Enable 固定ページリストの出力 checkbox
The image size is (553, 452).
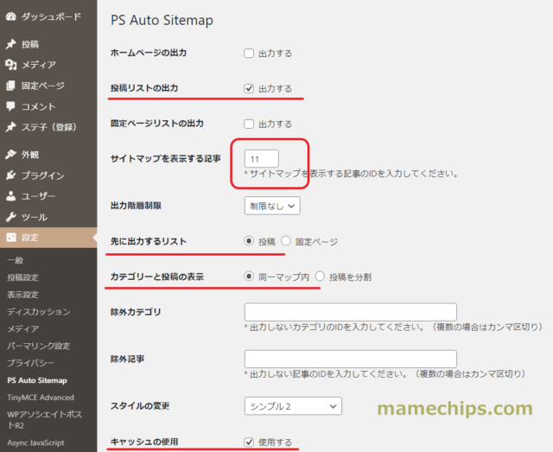point(249,124)
